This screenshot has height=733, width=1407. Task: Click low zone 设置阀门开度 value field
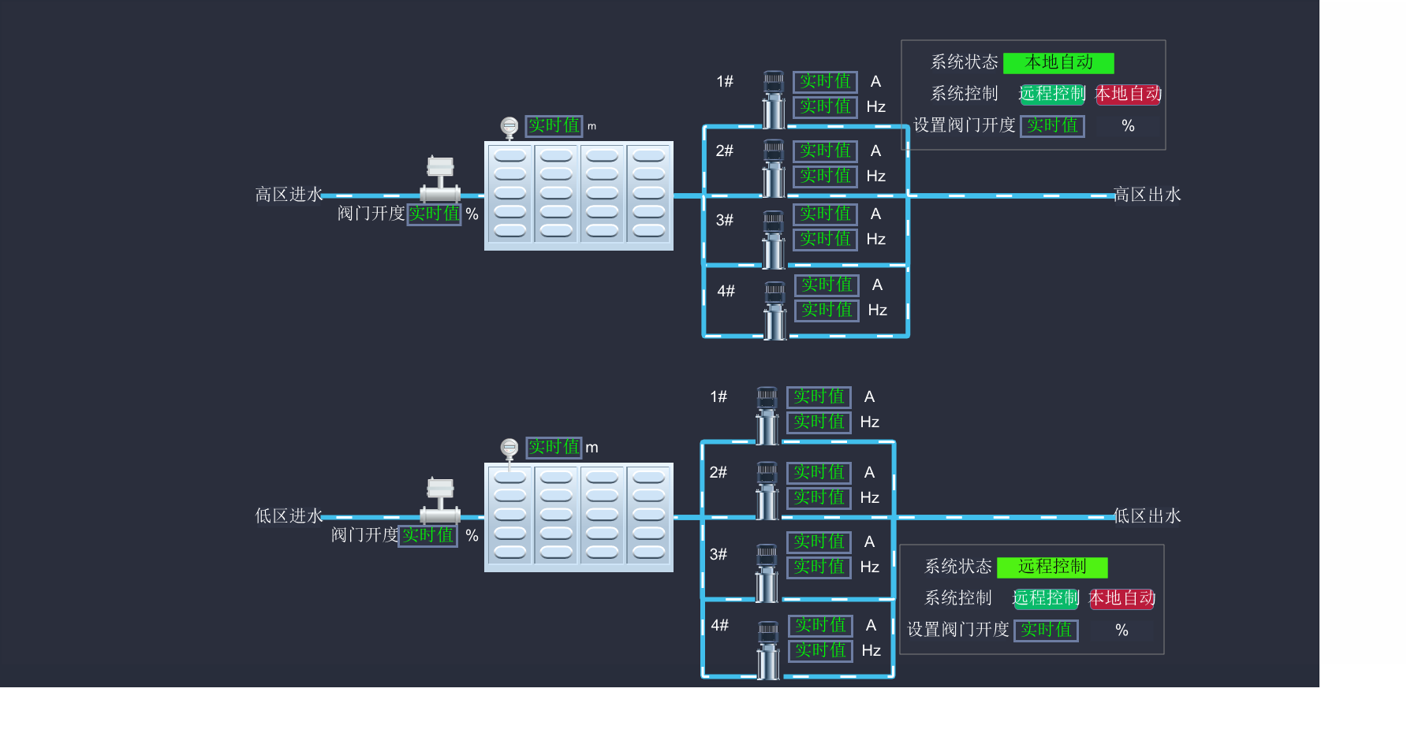(x=1046, y=630)
